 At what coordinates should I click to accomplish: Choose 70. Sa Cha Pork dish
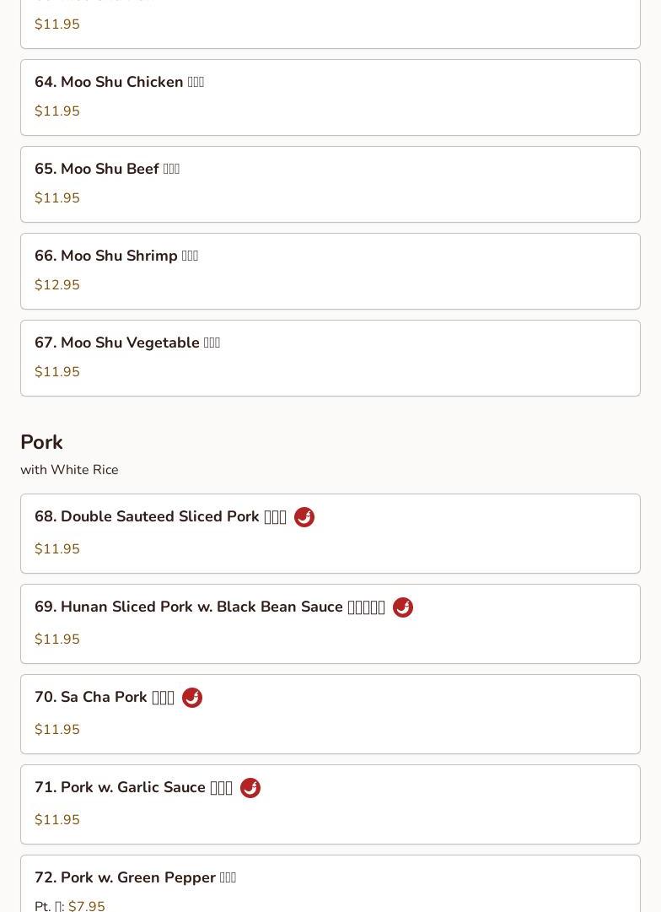pos(330,715)
